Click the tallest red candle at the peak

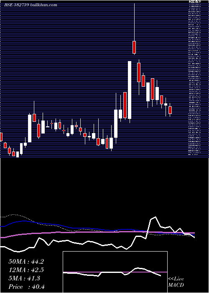134,47
